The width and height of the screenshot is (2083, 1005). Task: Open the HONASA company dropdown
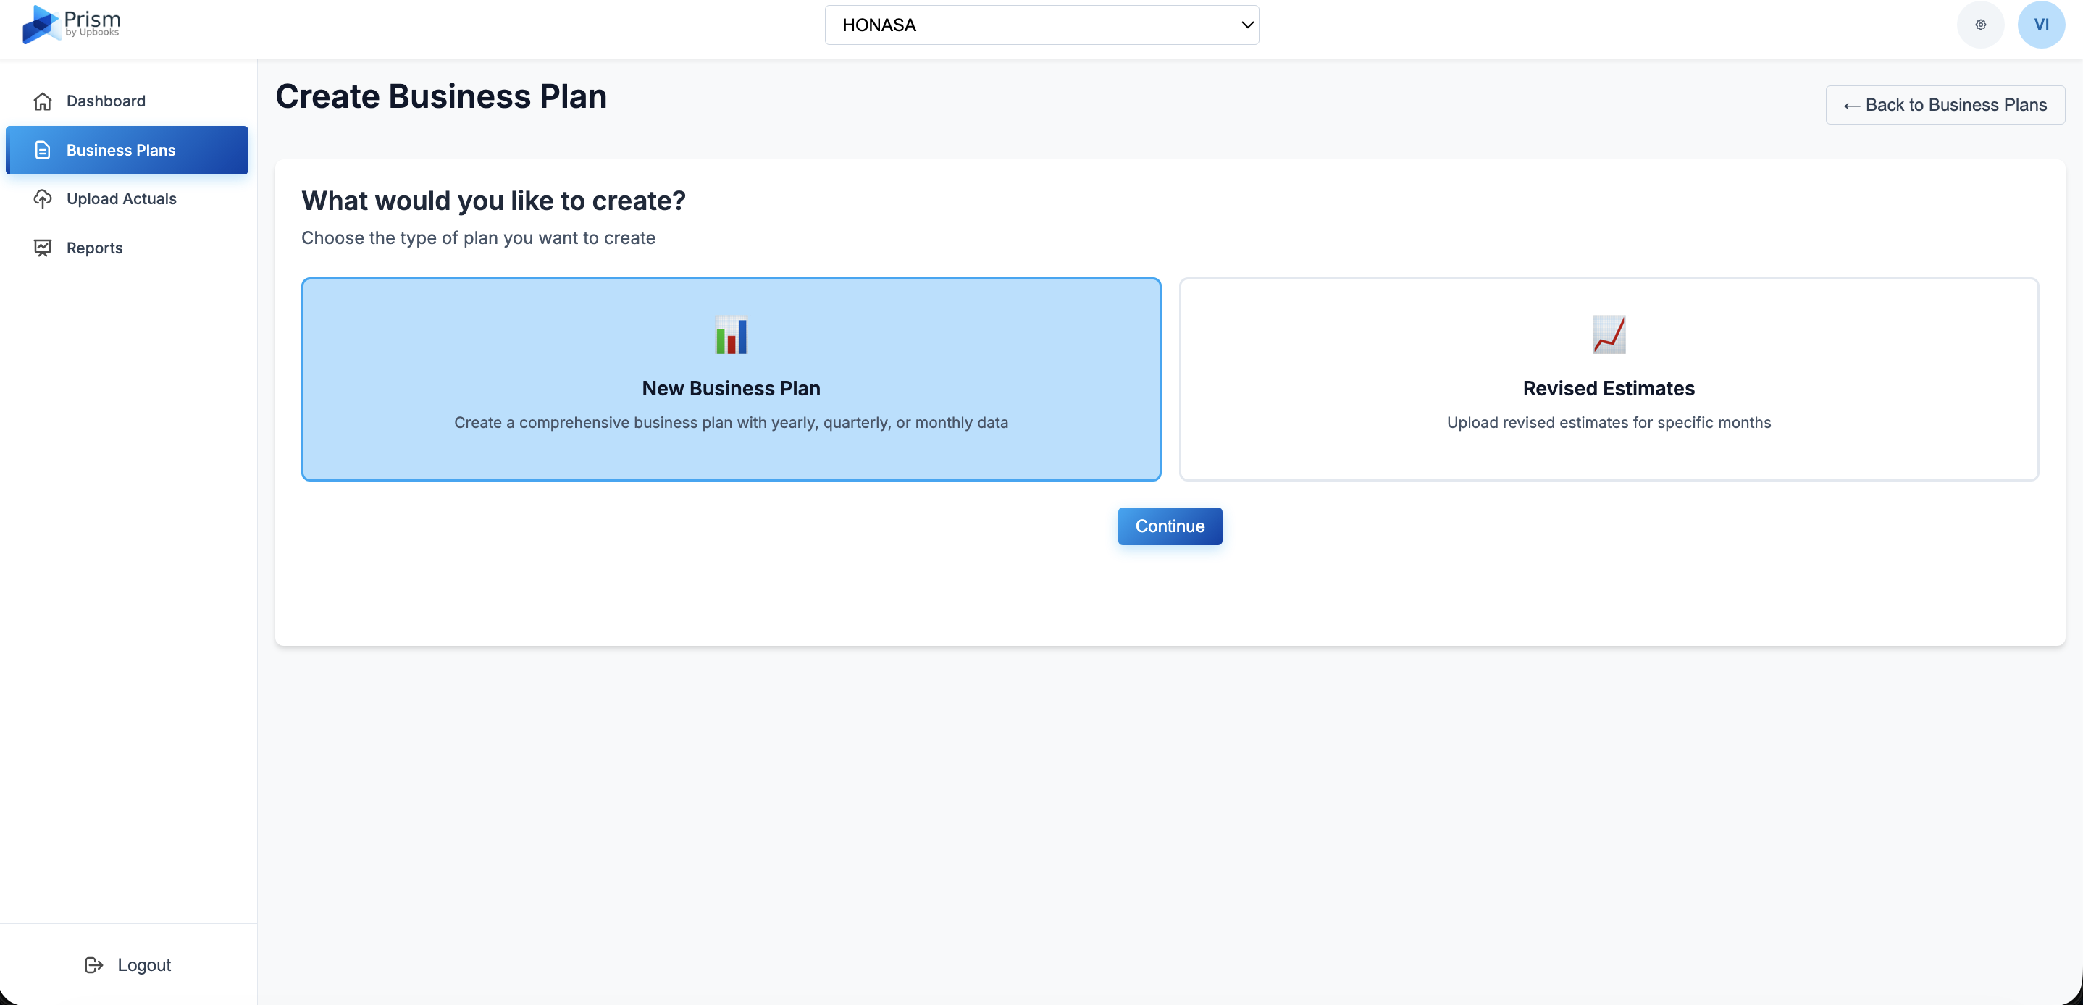click(x=1041, y=24)
